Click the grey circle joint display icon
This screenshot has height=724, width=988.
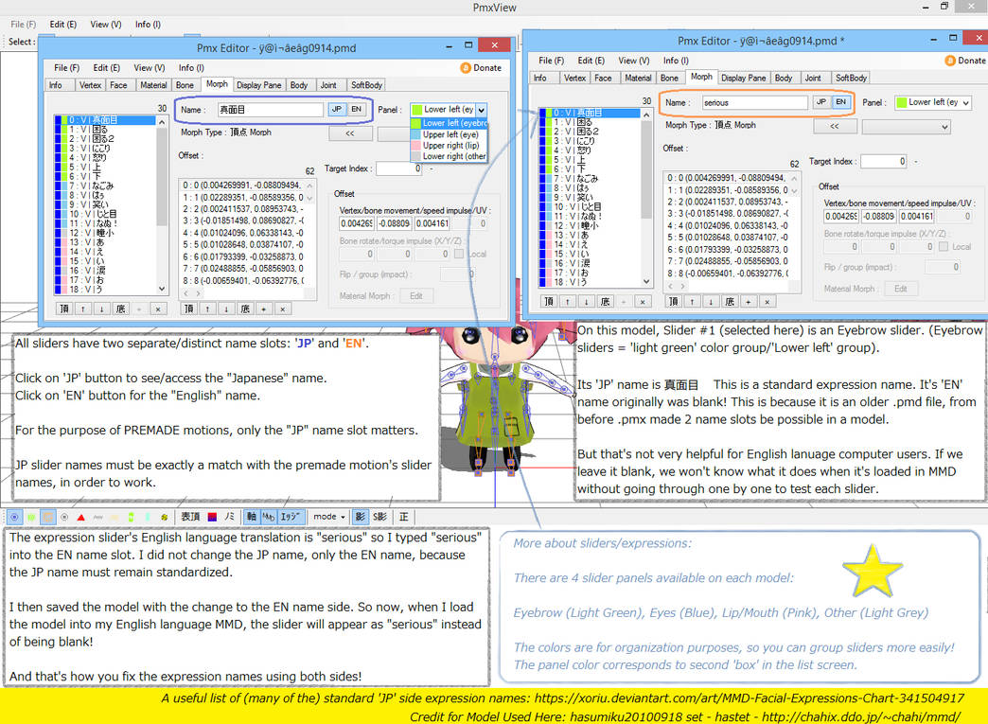[x=64, y=517]
